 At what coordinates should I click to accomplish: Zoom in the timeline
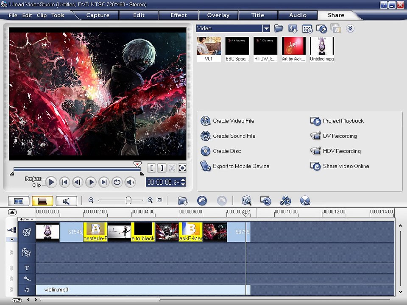click(150, 200)
